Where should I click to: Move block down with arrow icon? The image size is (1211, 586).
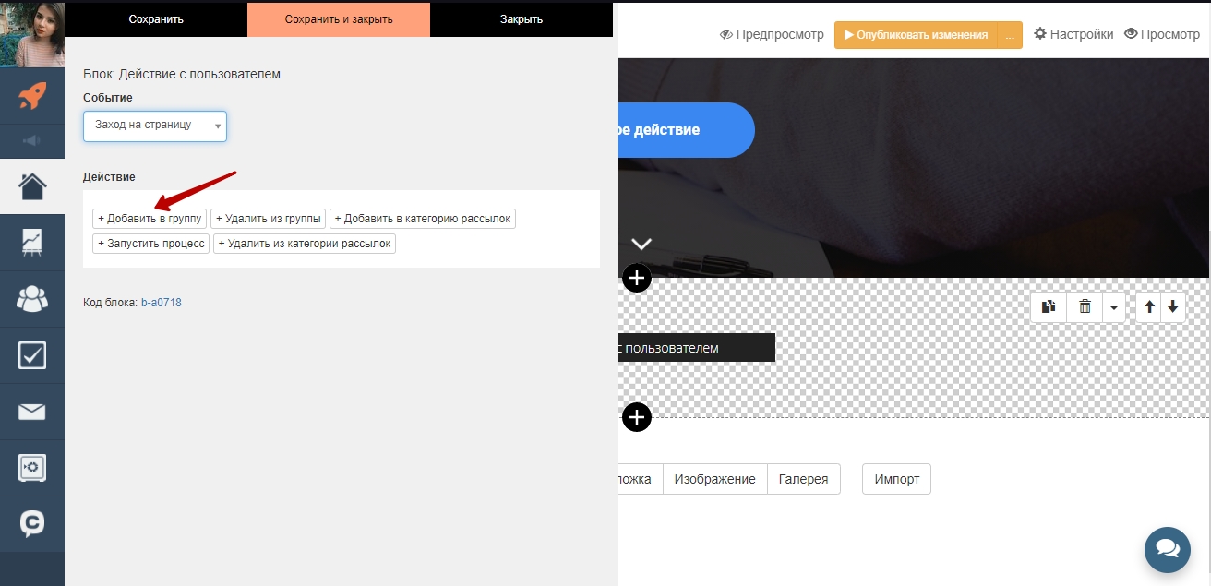pos(1172,306)
